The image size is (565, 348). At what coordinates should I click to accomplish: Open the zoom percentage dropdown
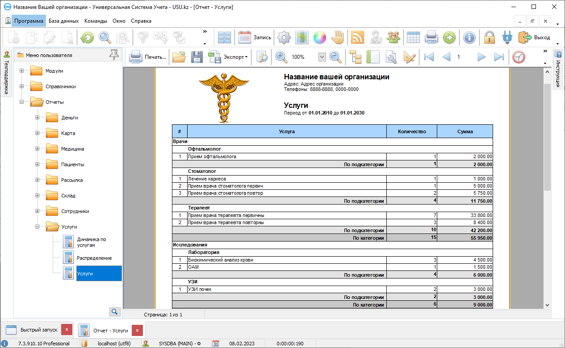322,57
